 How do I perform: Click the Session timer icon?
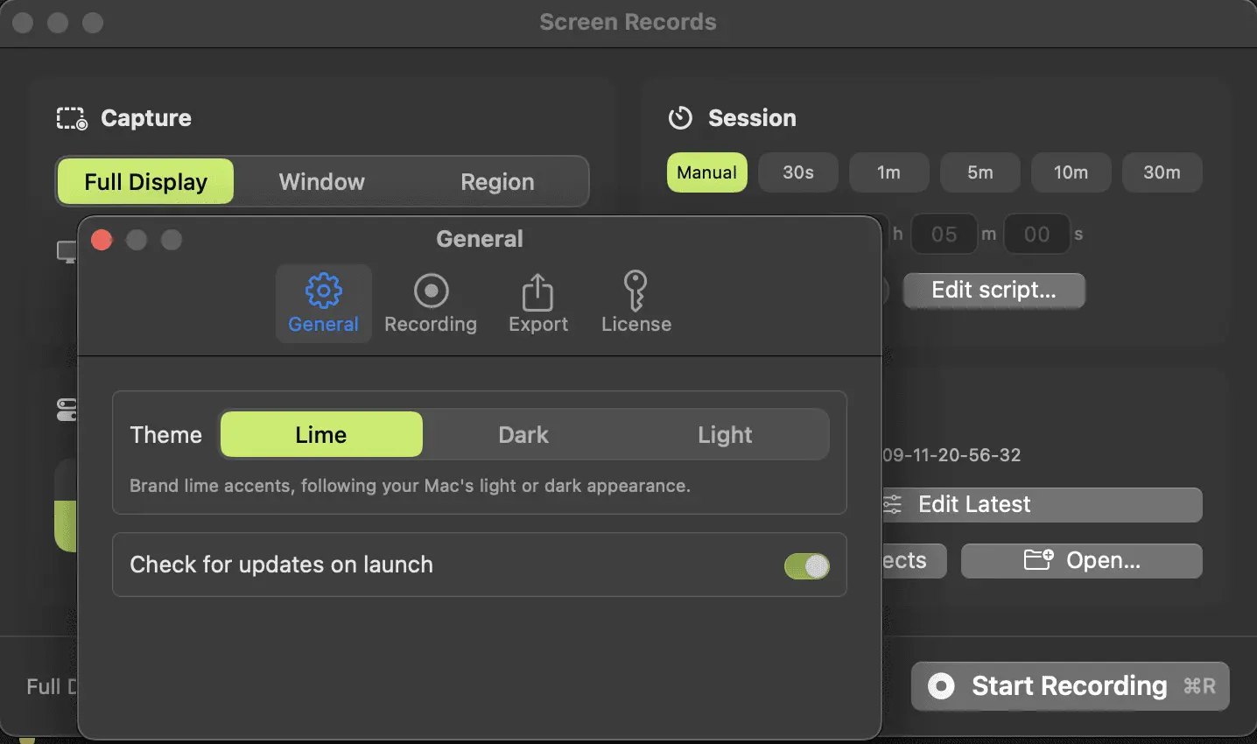680,118
